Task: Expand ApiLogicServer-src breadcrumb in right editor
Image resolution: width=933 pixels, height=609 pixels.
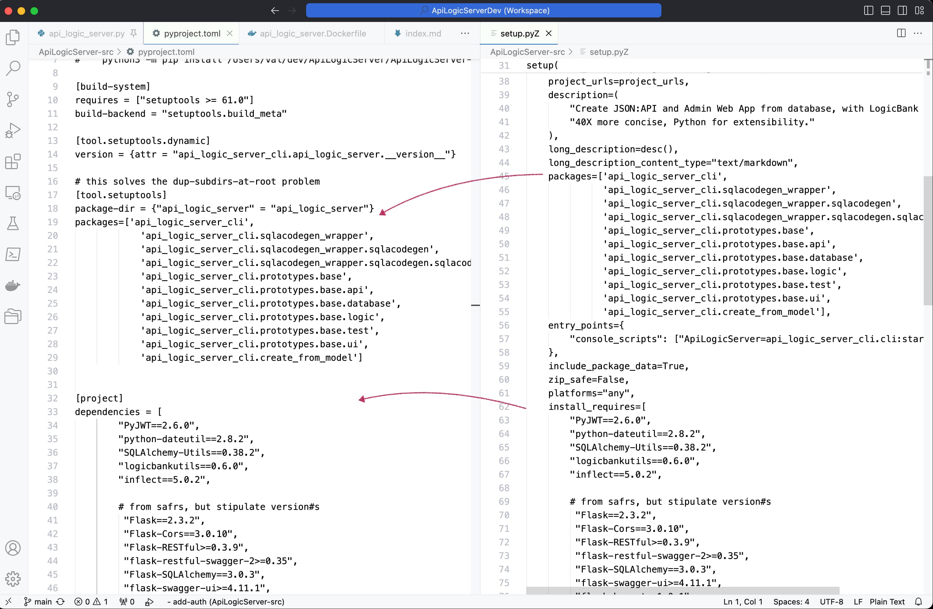Action: (x=527, y=52)
